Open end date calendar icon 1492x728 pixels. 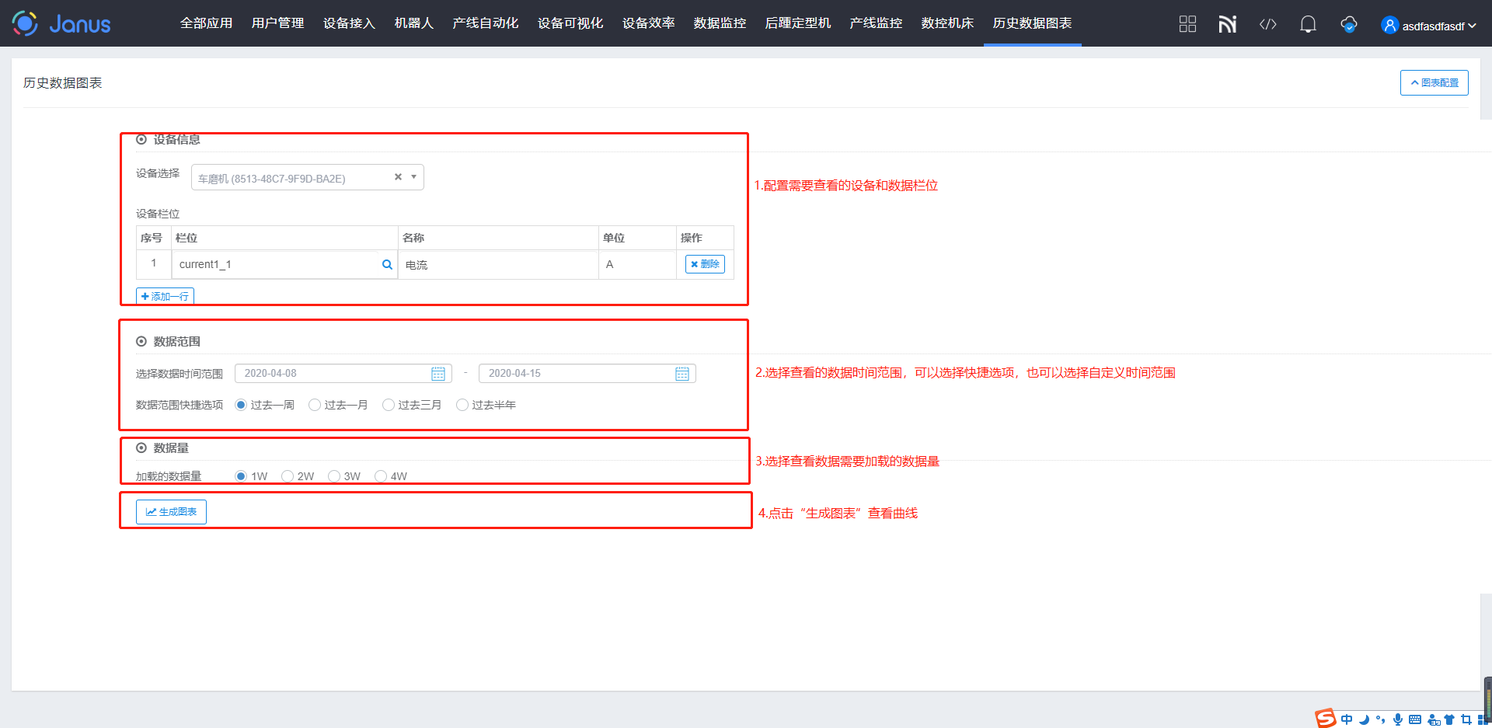click(x=682, y=374)
